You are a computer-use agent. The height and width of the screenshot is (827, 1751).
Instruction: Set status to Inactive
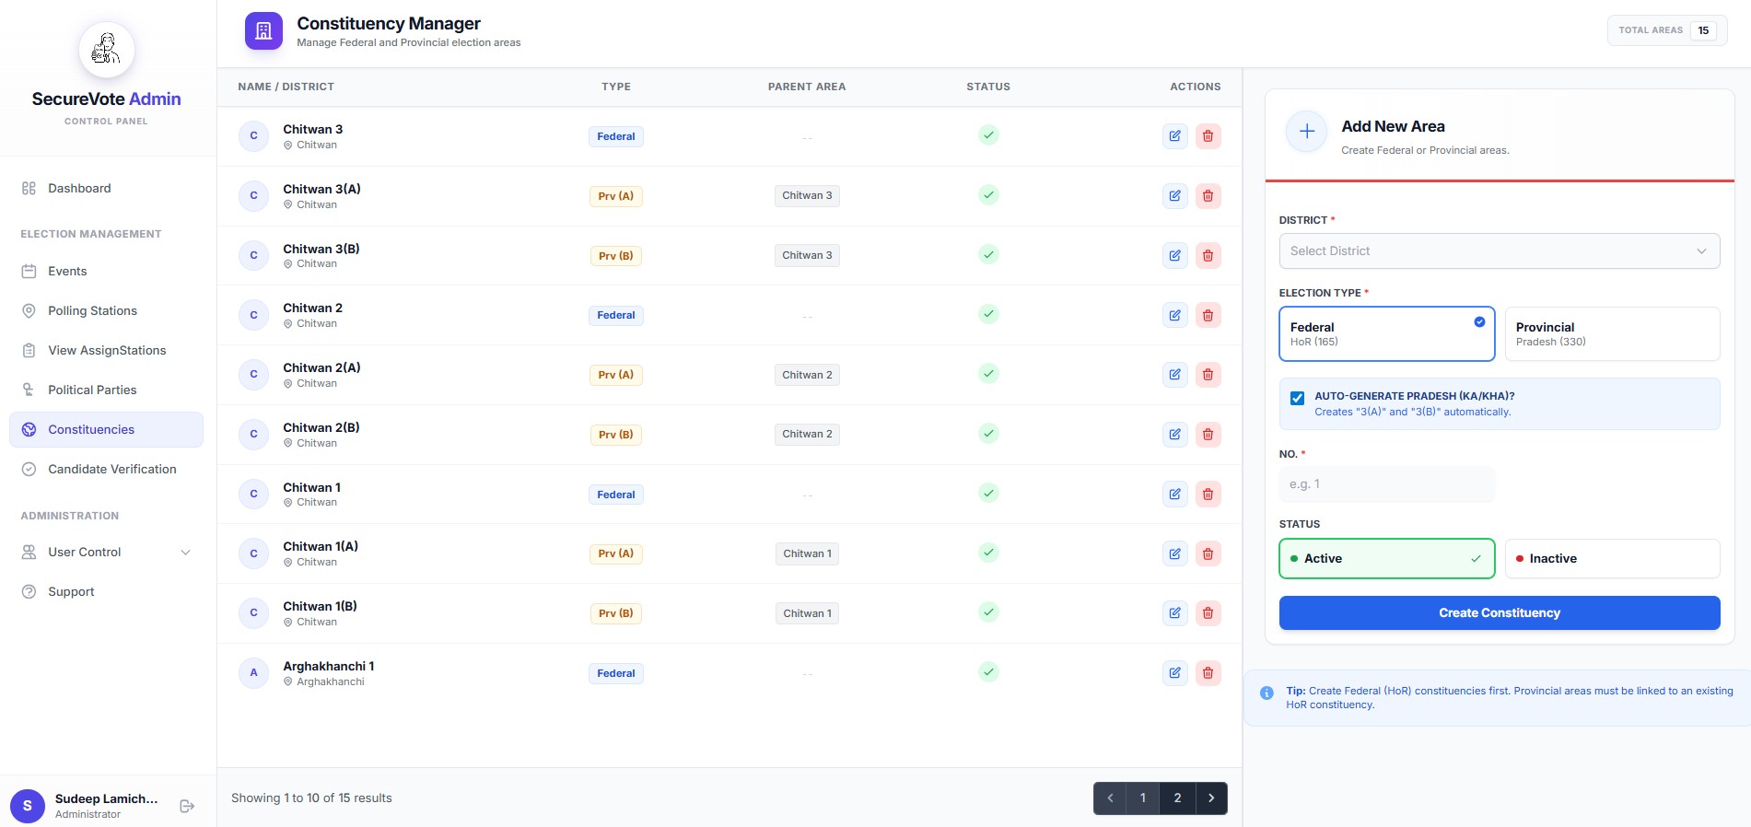click(1611, 559)
